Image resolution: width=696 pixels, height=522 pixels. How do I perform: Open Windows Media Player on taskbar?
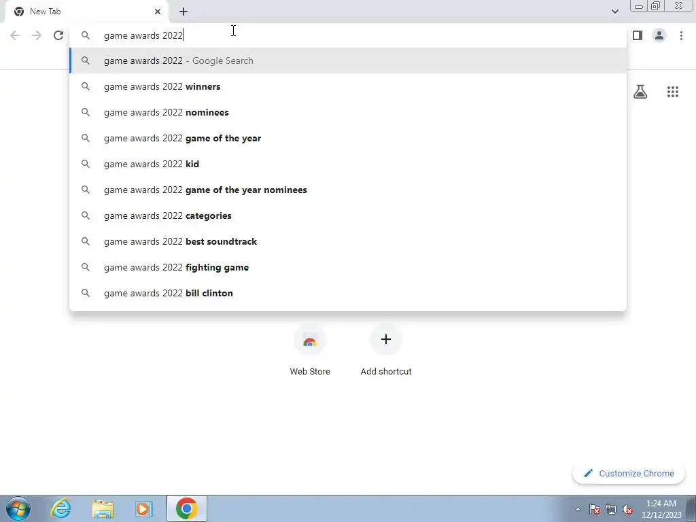click(x=144, y=508)
